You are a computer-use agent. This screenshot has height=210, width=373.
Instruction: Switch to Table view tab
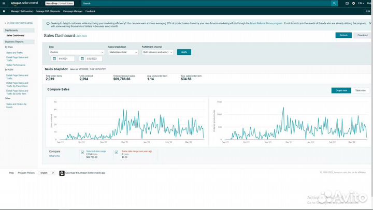(360, 91)
